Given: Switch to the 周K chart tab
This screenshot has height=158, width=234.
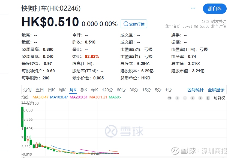Looking at the screenshot, I should tap(62, 90).
